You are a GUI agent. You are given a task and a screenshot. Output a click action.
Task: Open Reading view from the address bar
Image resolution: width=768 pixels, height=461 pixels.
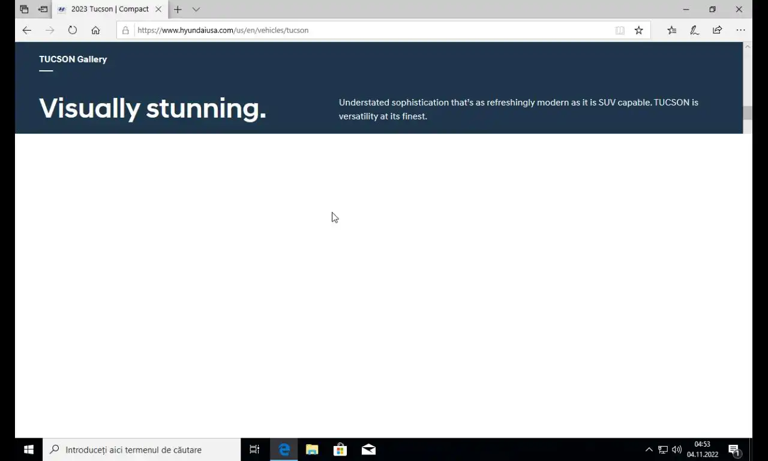(x=620, y=30)
